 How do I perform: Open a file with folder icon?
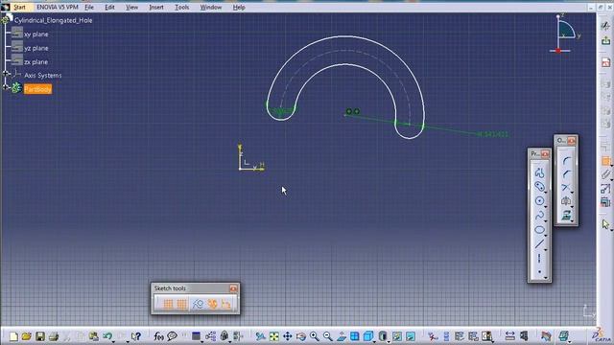click(27, 336)
